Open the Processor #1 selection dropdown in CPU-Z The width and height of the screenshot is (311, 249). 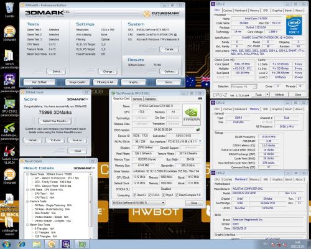(x=244, y=87)
